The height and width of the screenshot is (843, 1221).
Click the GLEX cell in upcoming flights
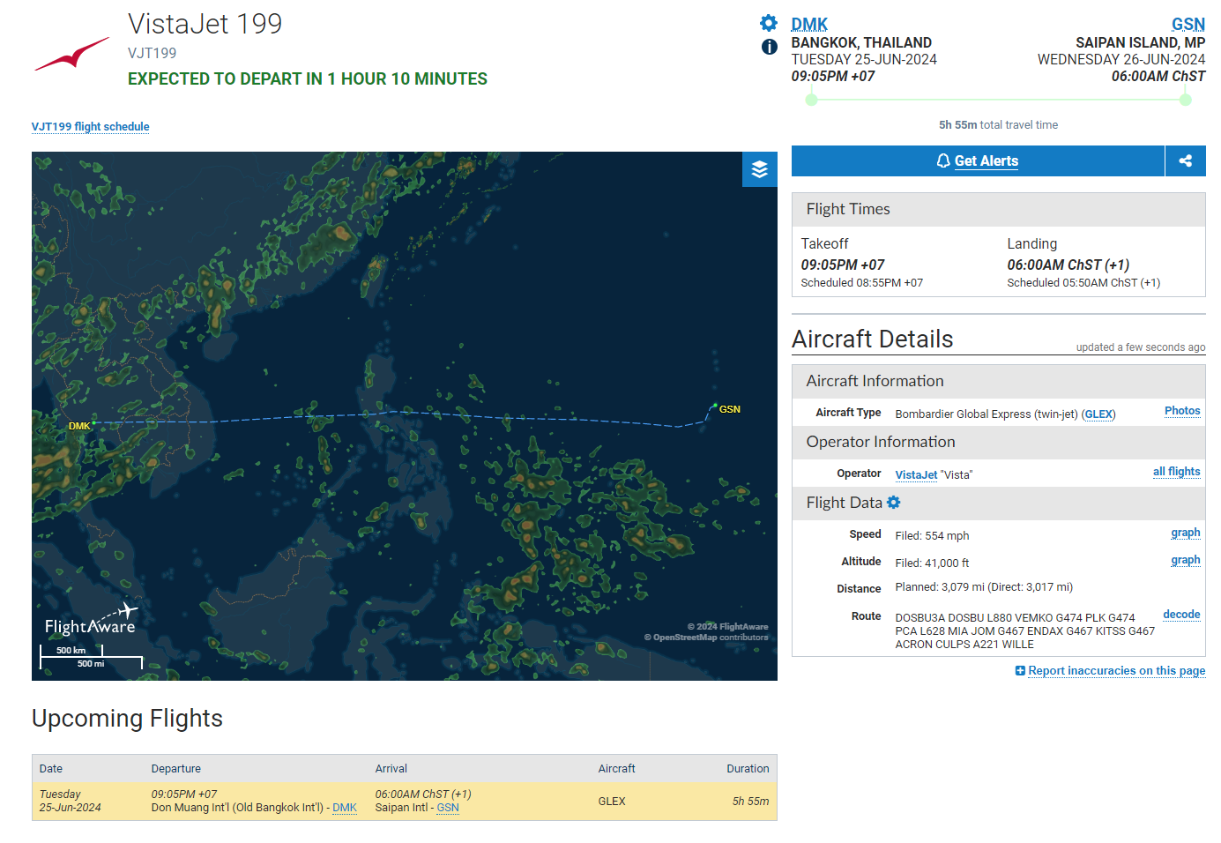click(612, 801)
